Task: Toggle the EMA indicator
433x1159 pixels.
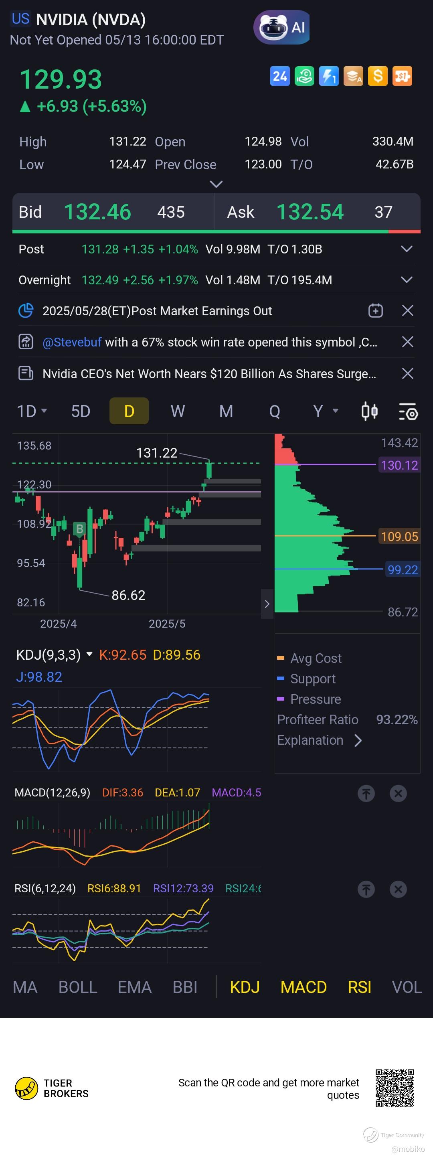Action: point(134,987)
